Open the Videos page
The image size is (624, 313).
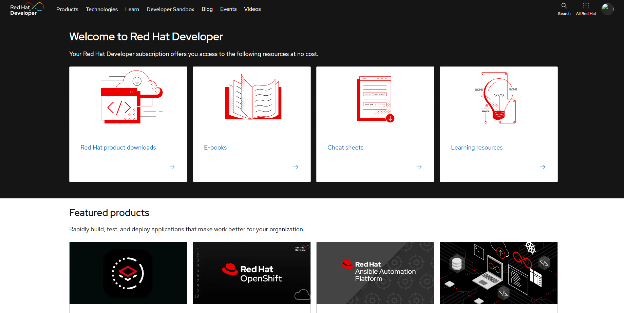click(252, 9)
